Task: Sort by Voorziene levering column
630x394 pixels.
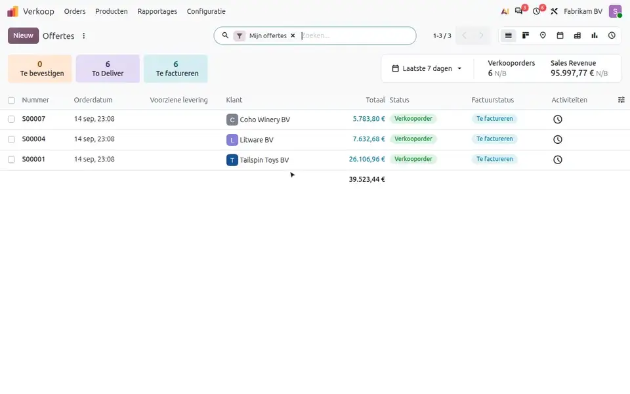Action: pos(178,100)
